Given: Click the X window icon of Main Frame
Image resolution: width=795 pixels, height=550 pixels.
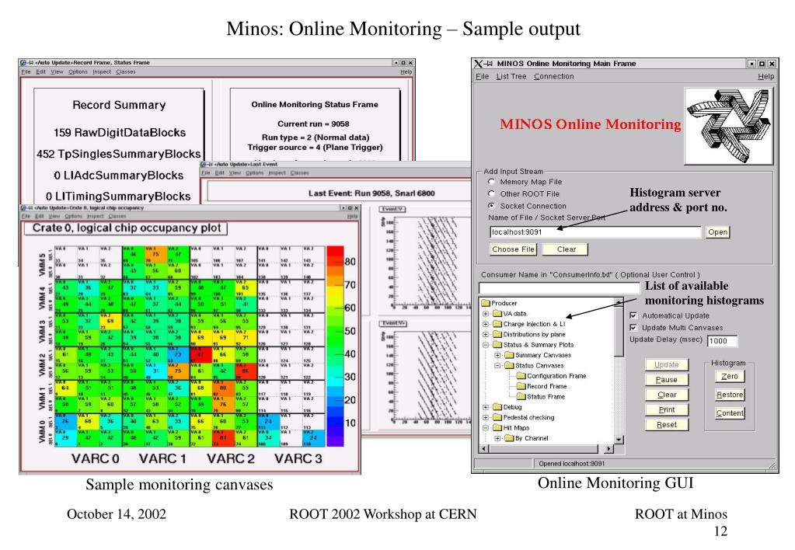Looking at the screenshot, I should coord(479,64).
